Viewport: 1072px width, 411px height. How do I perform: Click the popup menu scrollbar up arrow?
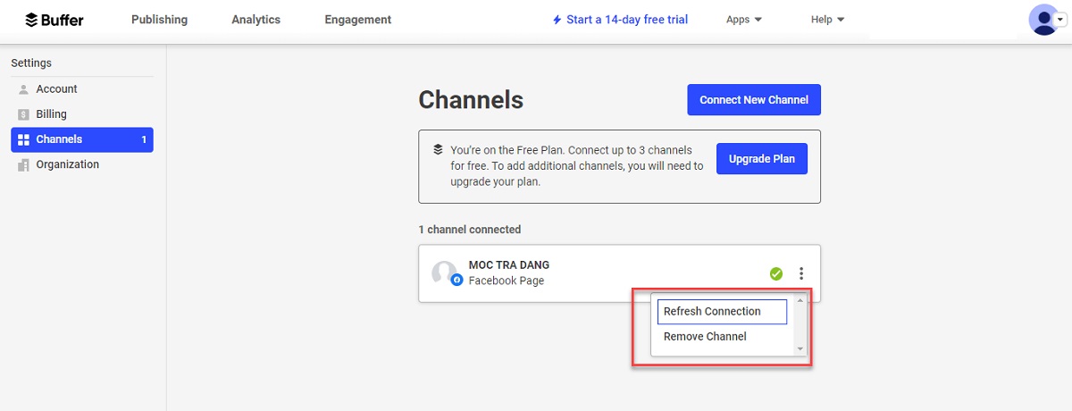pyautogui.click(x=800, y=299)
